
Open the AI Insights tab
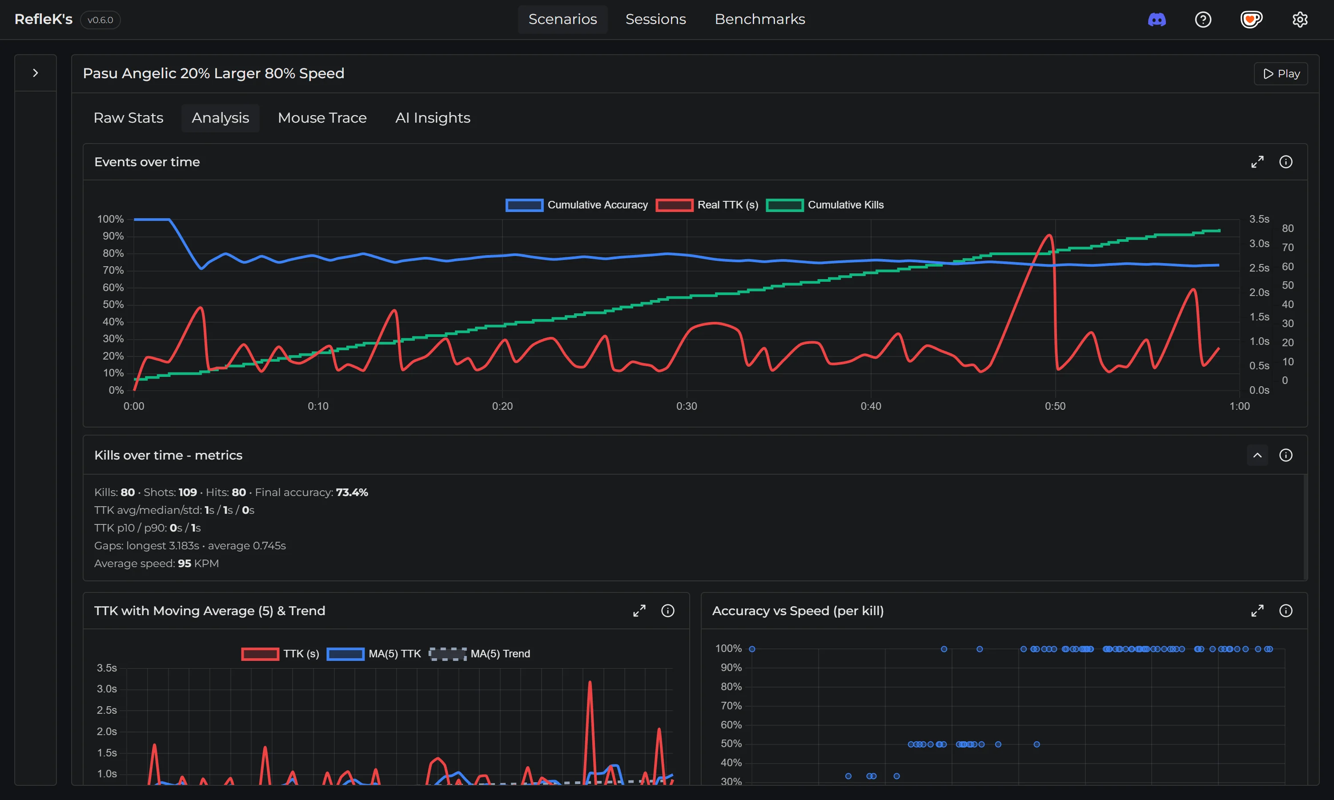click(433, 118)
